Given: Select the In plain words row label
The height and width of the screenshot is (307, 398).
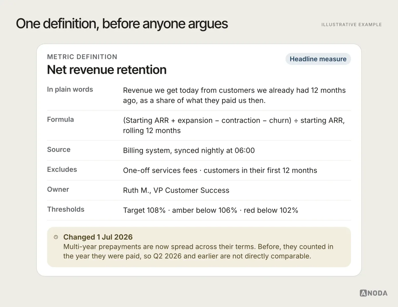Looking at the screenshot, I should coord(70,89).
